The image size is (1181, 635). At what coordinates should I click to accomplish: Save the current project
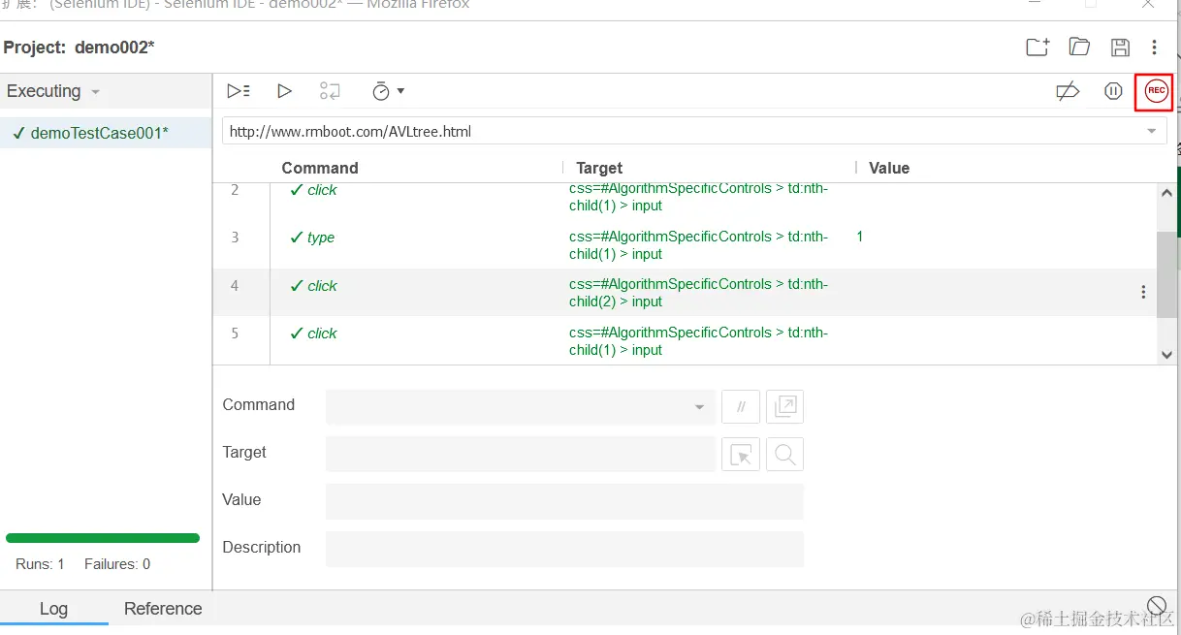[x=1120, y=47]
